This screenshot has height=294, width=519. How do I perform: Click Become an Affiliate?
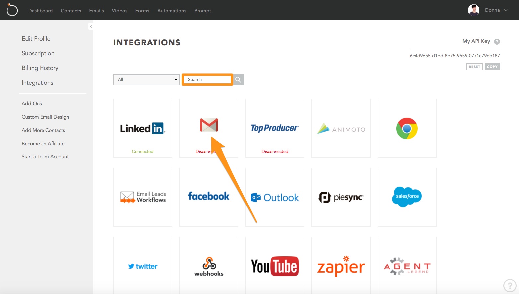click(x=43, y=144)
